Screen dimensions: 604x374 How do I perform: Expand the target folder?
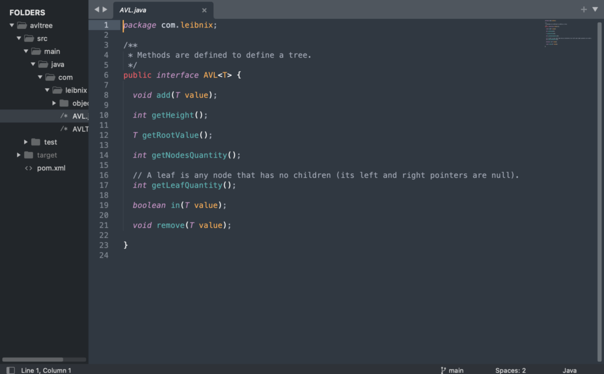tap(19, 155)
